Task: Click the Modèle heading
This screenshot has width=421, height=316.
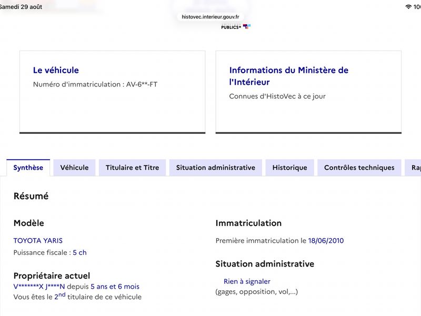Action: pyautogui.click(x=29, y=223)
